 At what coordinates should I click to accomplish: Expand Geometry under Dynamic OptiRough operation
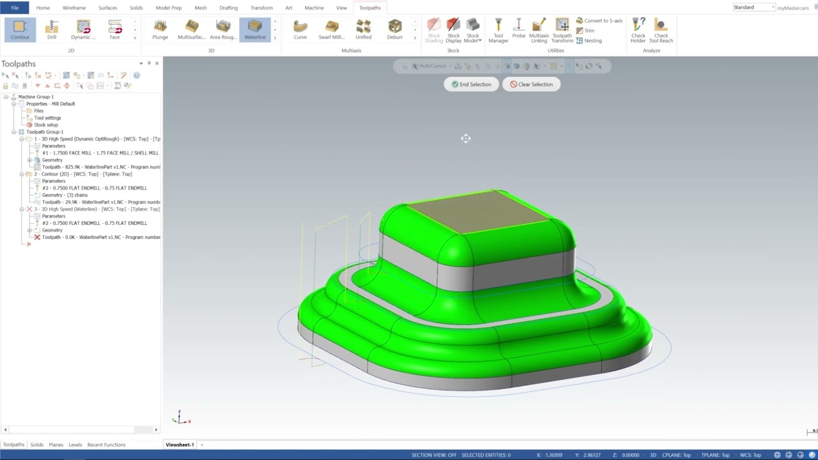[x=29, y=160]
